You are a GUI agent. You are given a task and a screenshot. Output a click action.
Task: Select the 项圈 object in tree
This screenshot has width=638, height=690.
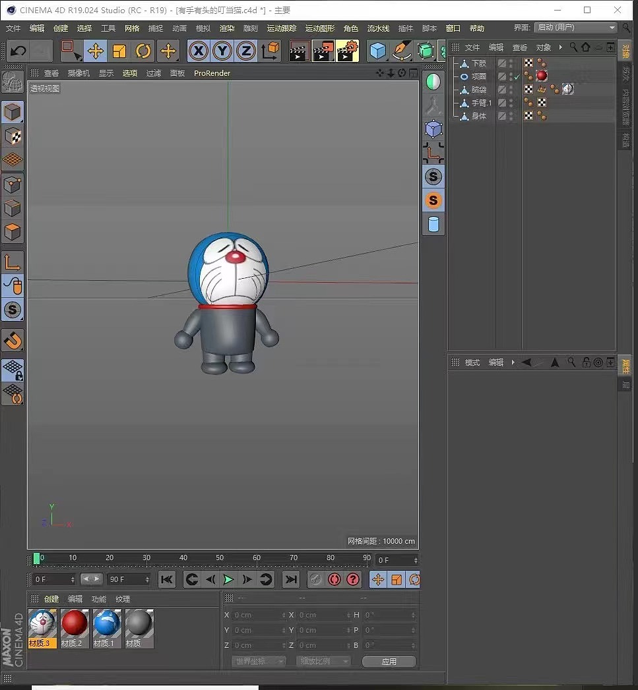pyautogui.click(x=478, y=76)
